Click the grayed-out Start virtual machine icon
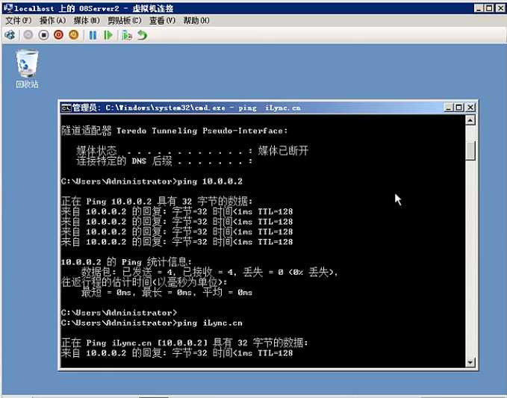The width and height of the screenshot is (507, 398). [x=28, y=35]
